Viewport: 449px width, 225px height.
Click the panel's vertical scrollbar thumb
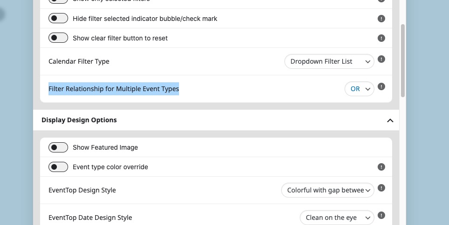tap(403, 60)
